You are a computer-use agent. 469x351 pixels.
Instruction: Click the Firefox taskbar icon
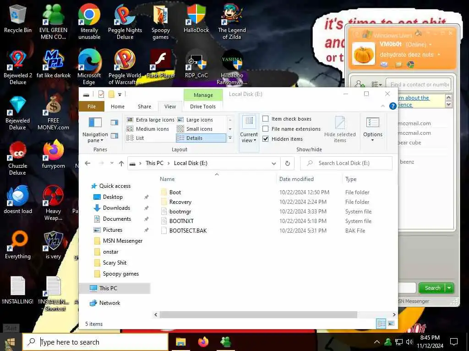[x=203, y=342]
